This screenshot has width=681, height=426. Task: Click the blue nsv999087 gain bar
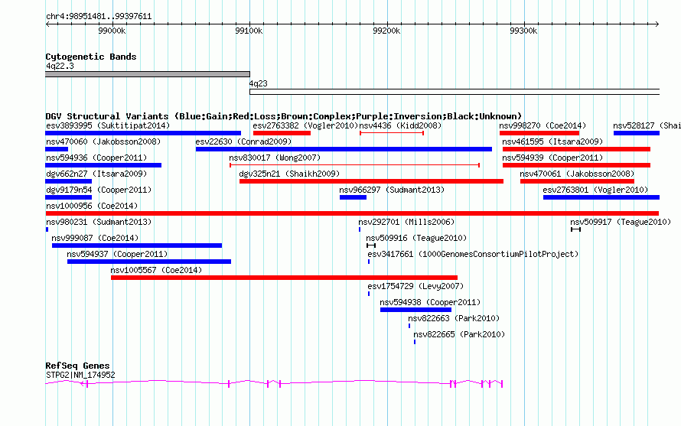[137, 246]
